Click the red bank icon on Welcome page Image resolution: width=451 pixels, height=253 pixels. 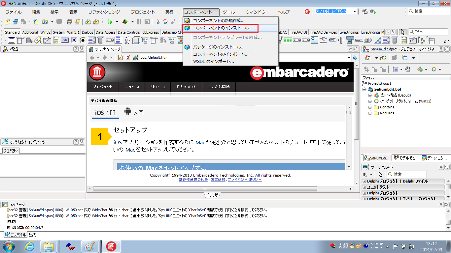[96, 72]
